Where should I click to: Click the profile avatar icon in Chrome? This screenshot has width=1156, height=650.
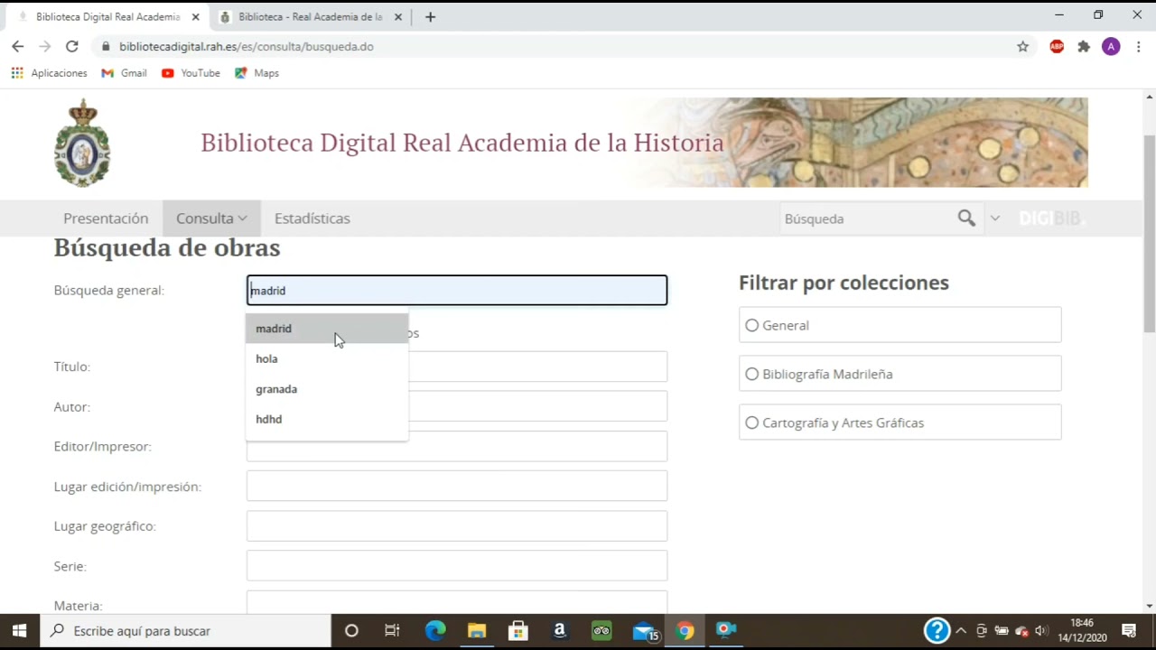(x=1111, y=46)
